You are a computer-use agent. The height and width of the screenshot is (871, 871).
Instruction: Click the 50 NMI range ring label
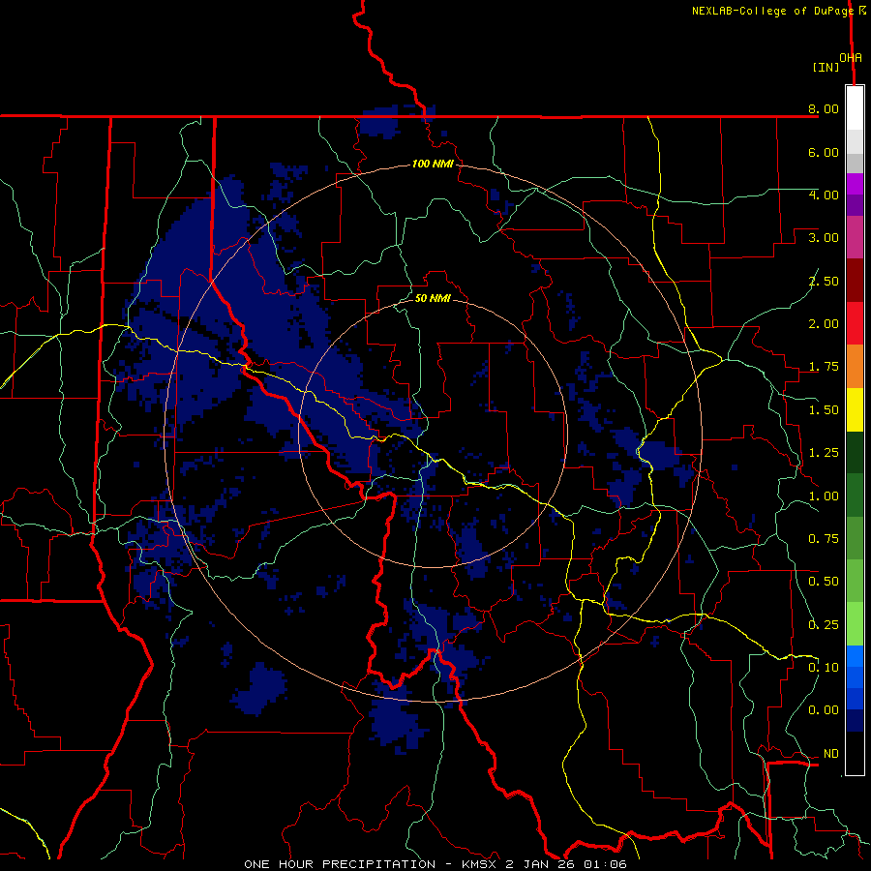[x=433, y=298]
